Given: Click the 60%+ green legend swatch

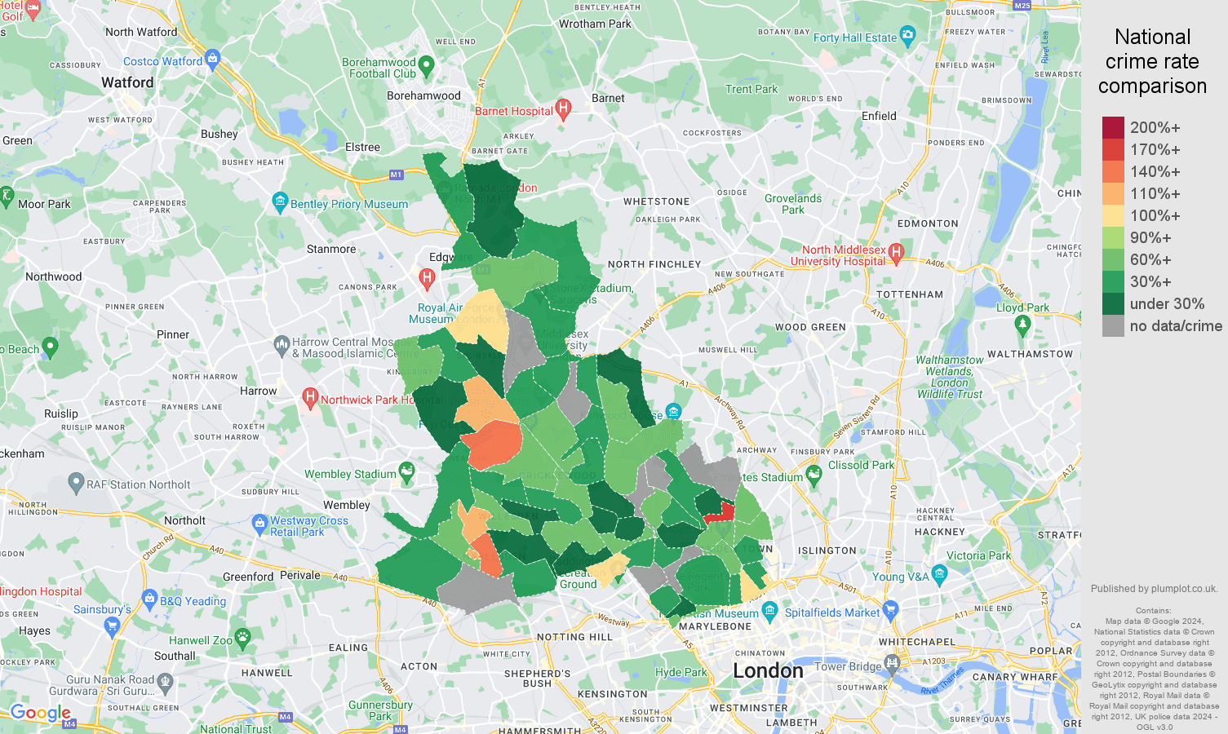Looking at the screenshot, I should coord(1113,259).
